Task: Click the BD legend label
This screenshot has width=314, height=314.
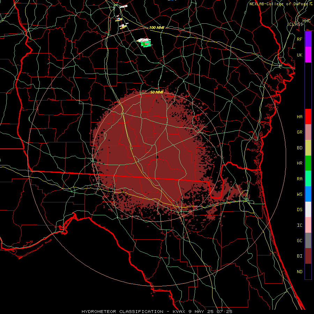Action: 300,148
